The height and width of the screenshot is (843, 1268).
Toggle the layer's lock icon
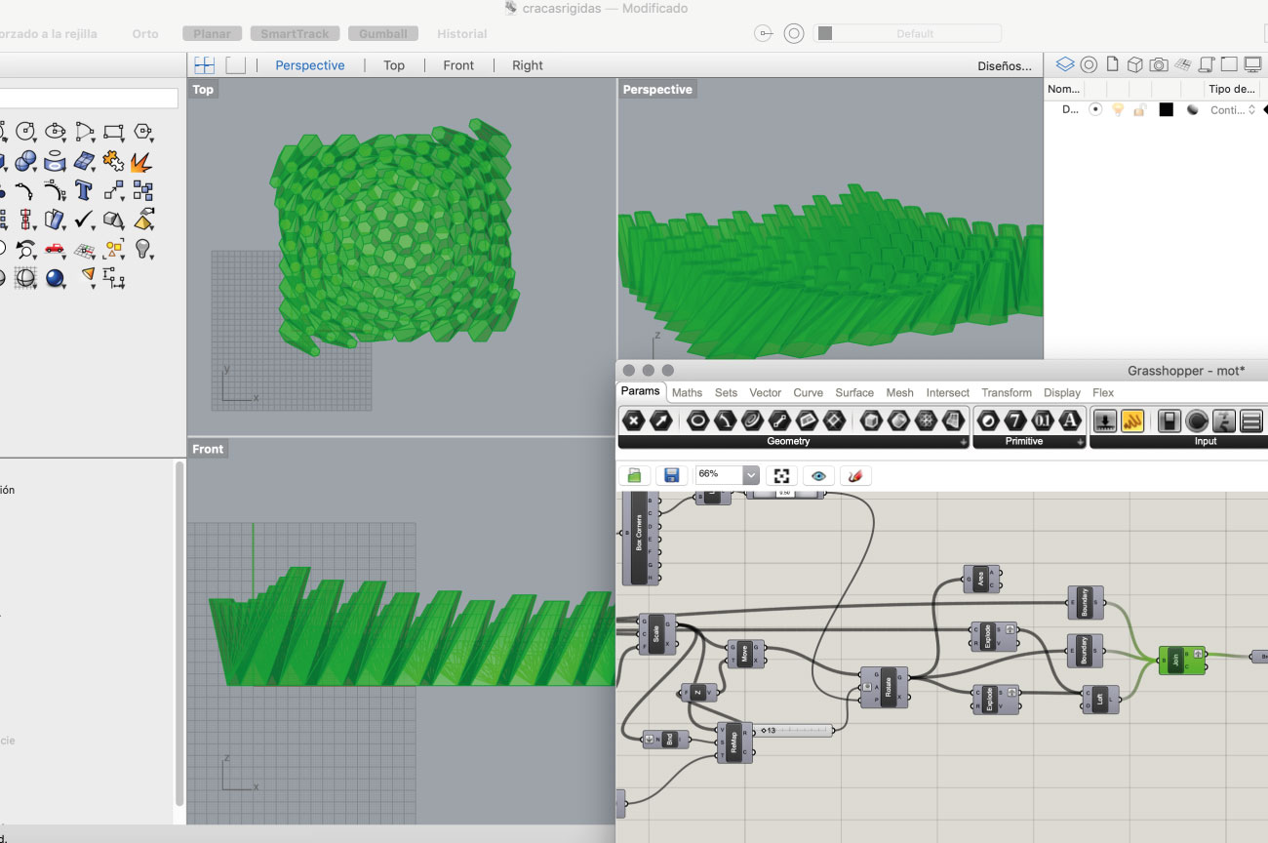[1139, 110]
